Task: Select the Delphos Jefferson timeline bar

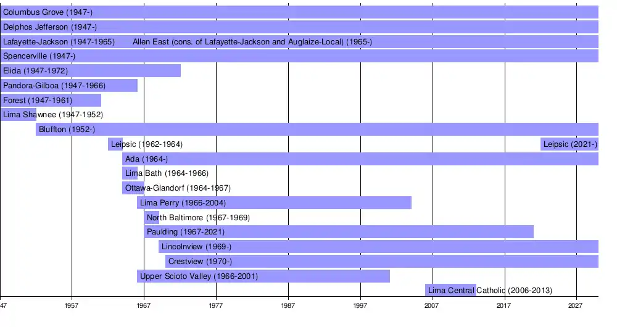Action: click(299, 27)
